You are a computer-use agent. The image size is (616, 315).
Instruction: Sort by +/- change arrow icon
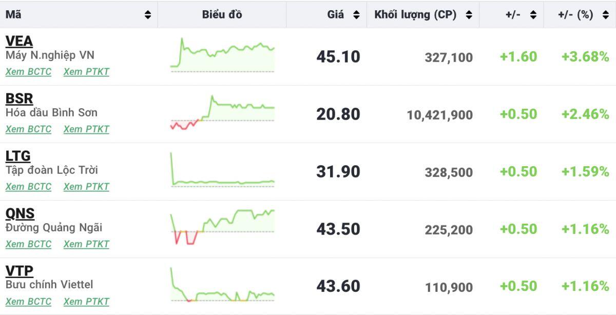533,15
